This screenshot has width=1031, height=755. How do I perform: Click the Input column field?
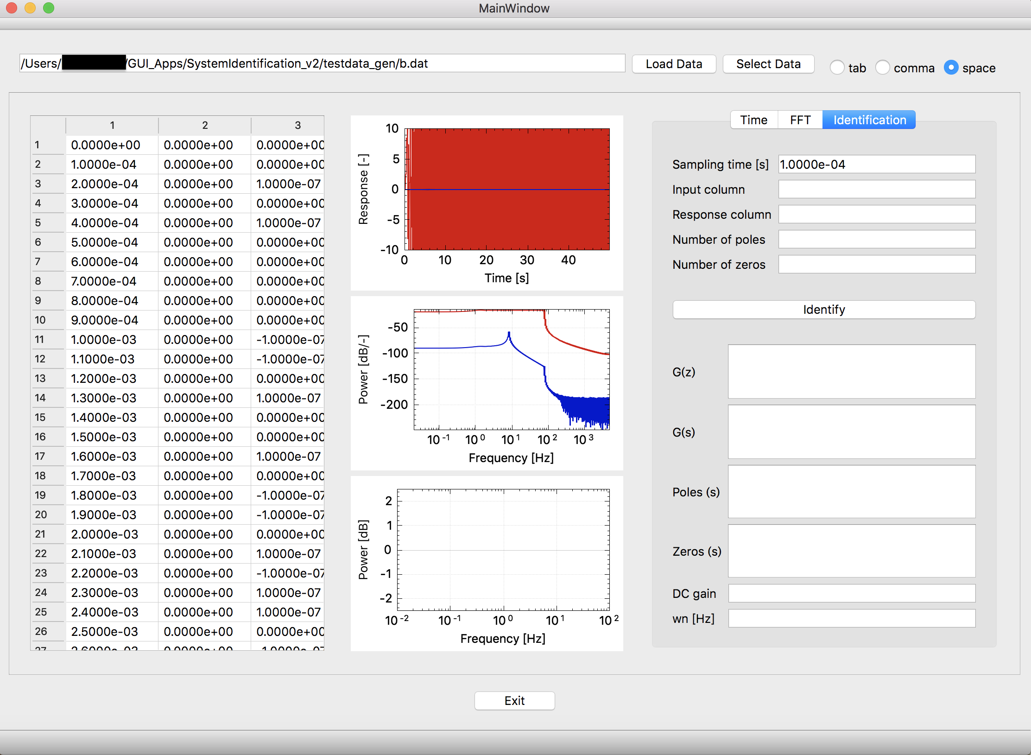pos(877,190)
